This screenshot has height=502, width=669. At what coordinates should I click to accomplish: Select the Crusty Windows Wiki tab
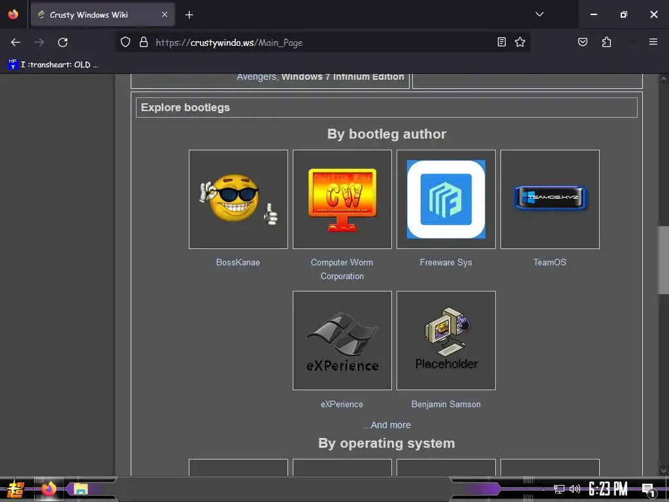pos(103,14)
